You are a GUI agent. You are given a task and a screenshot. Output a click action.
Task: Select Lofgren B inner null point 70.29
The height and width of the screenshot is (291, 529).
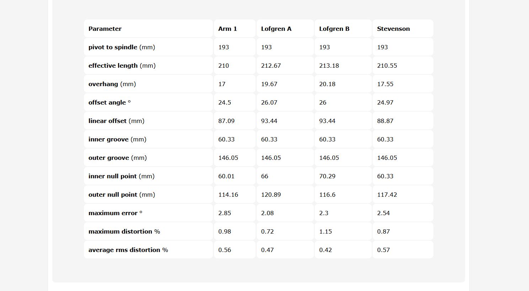327,176
